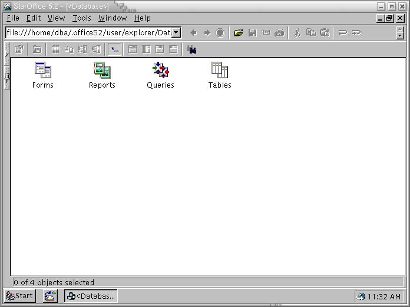The width and height of the screenshot is (410, 307).
Task: Open the Tools menu
Action: (81, 18)
